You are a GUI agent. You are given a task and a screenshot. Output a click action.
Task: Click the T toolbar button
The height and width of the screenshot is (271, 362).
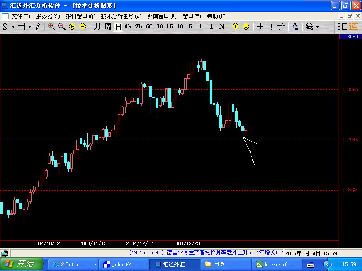tap(211, 27)
